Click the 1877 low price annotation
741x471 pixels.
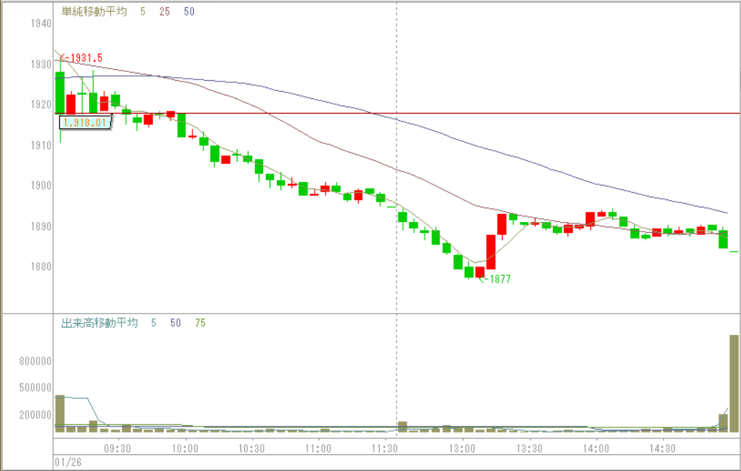coord(495,280)
